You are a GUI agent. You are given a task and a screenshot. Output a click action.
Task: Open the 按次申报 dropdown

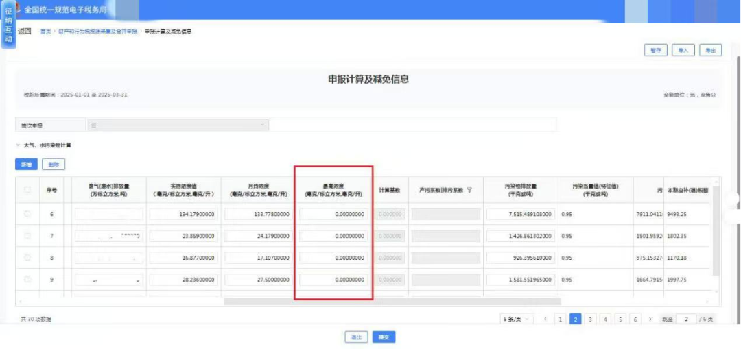pos(177,125)
